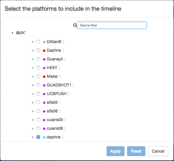Tick the GuanayII checkbox
174x161 pixels.
click(x=38, y=59)
